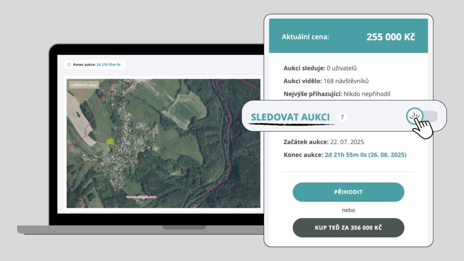Click the 255 000 Kč price value
Viewport: 464px width, 261px height.
point(390,37)
